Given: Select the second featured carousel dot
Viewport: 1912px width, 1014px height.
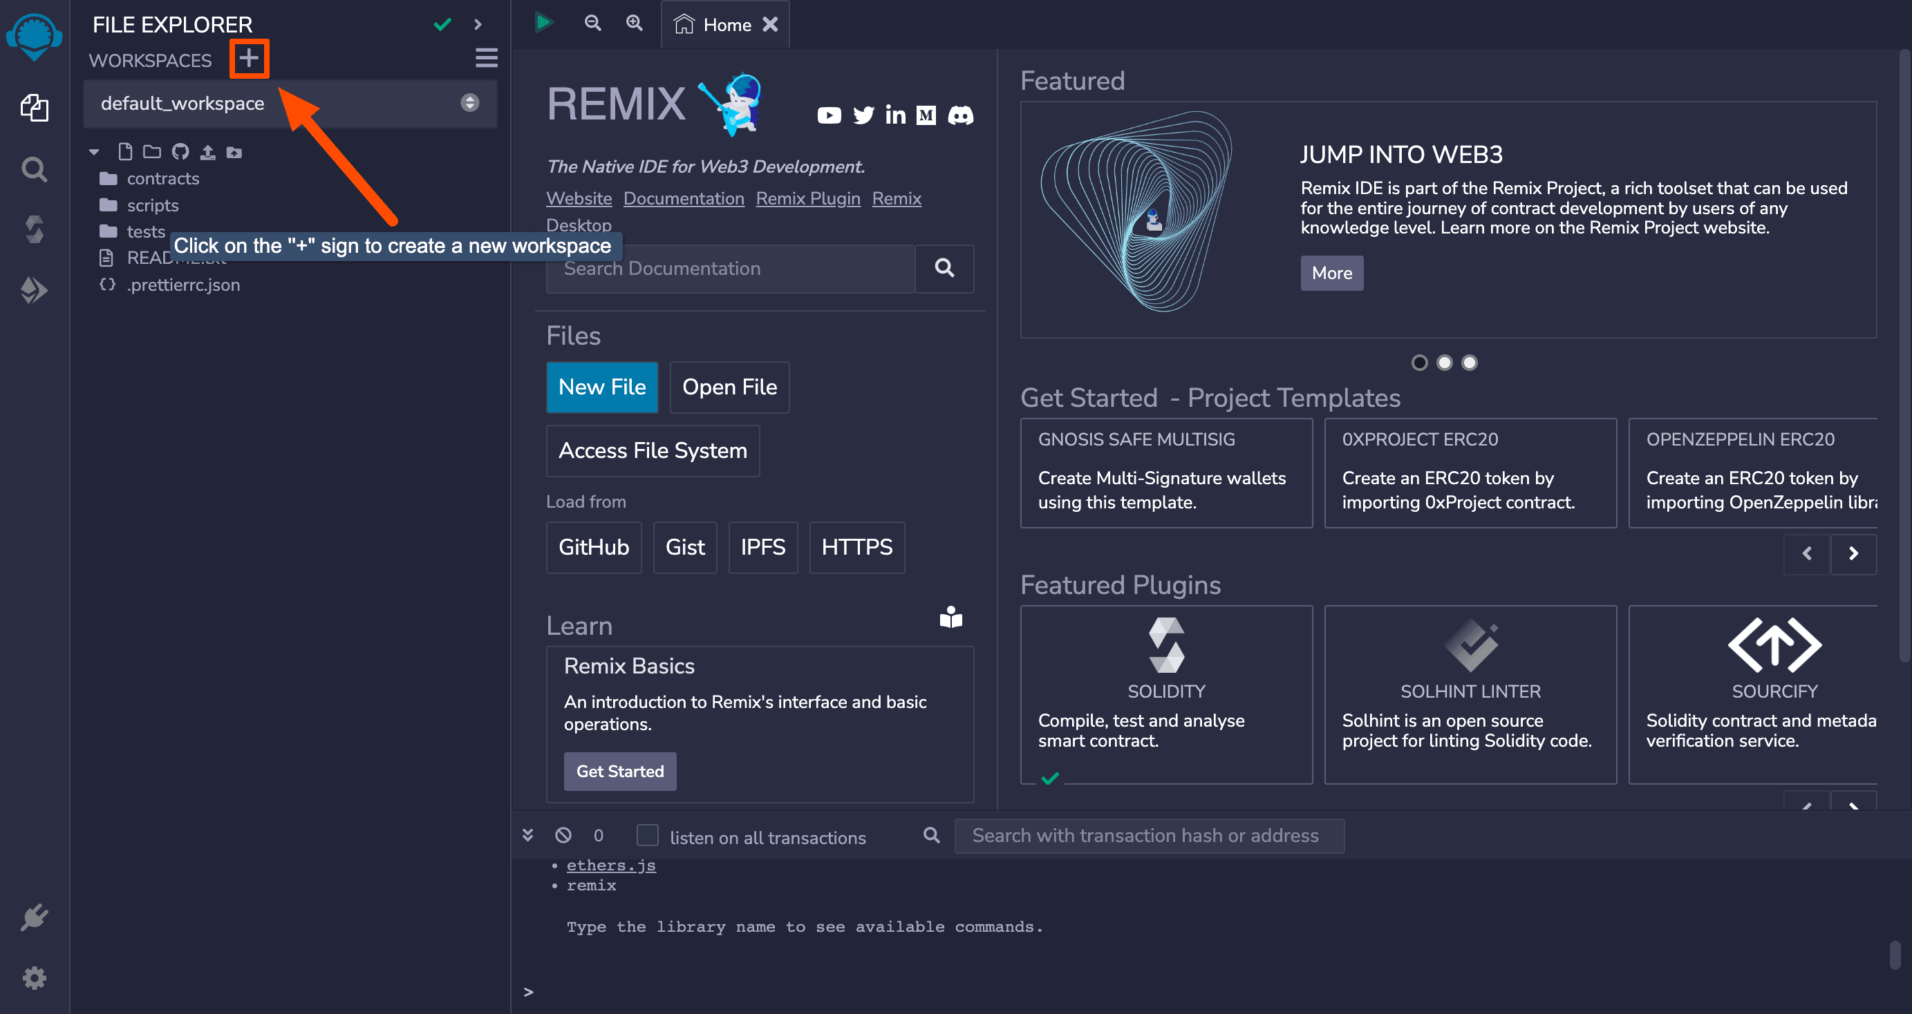Looking at the screenshot, I should coord(1445,363).
